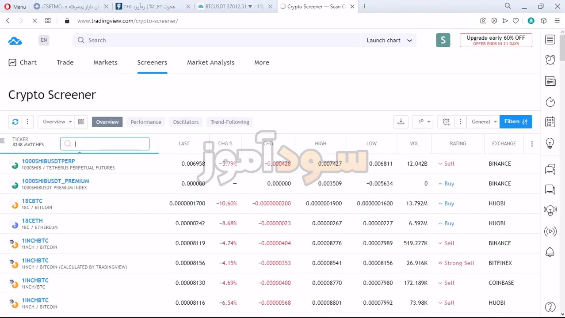Viewport: 565px width, 318px height.
Task: Open the Opera snapshot camera icon
Action: [483, 21]
